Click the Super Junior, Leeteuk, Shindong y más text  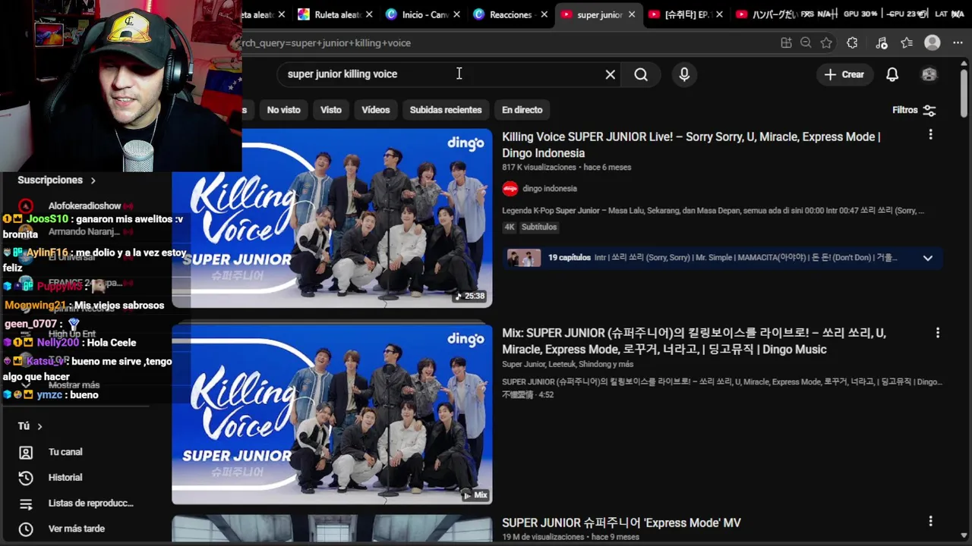[x=567, y=365]
